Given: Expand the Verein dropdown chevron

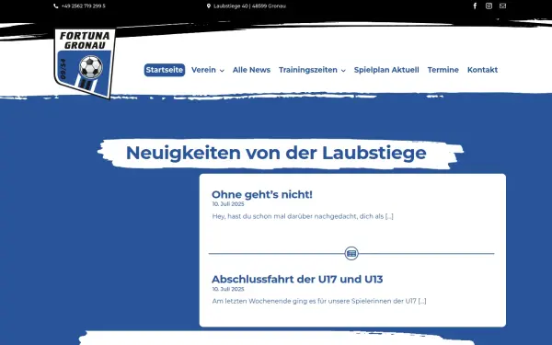Looking at the screenshot, I should (x=222, y=71).
